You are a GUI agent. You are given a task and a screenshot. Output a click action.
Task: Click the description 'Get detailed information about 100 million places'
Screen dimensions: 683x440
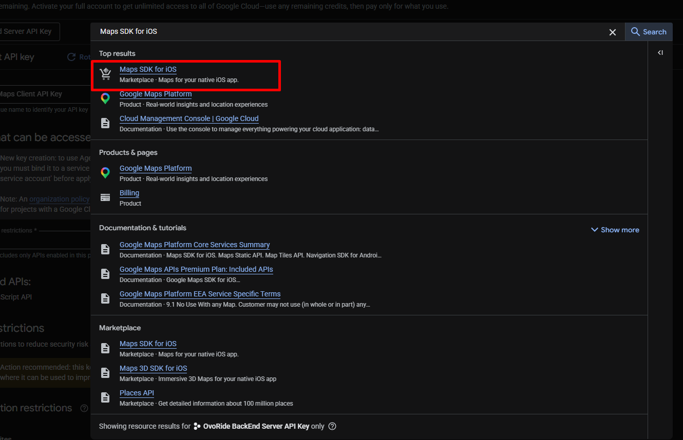pos(225,404)
